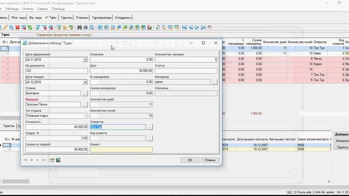Open the Дата поездки date dropdown arrow

click(85, 82)
